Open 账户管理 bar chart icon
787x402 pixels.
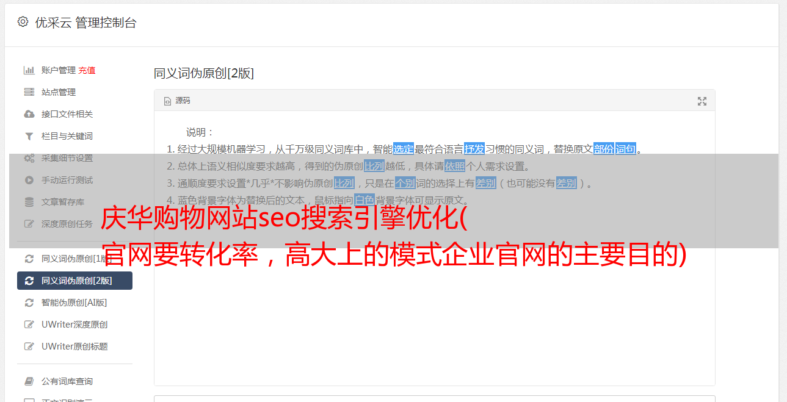pyautogui.click(x=29, y=70)
